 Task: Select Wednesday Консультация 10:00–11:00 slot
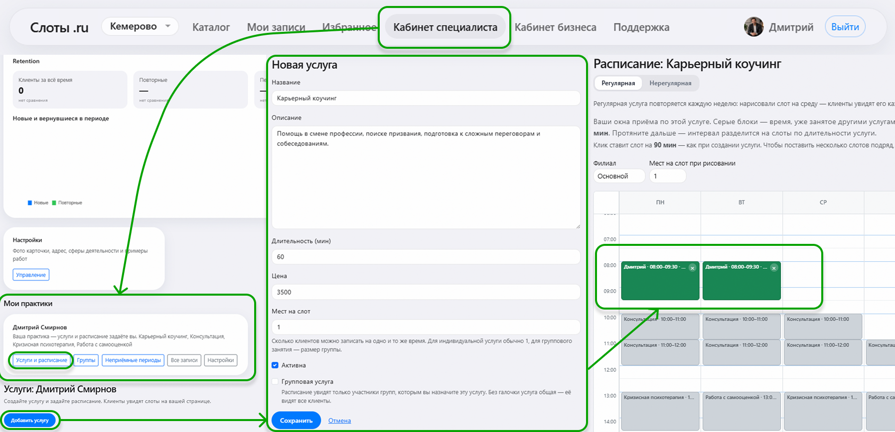point(823,326)
